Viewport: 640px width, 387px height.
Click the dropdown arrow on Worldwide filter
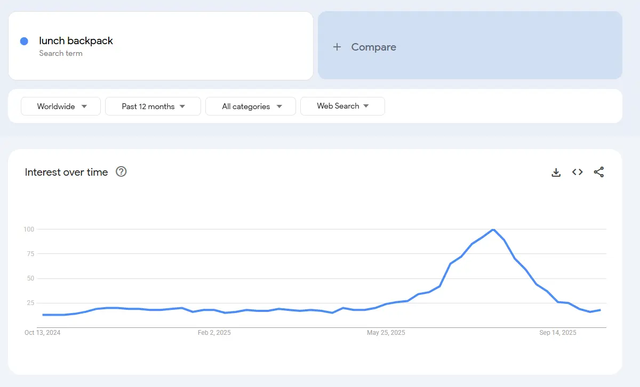point(84,106)
